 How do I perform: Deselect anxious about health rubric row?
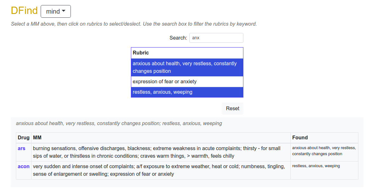point(187,67)
